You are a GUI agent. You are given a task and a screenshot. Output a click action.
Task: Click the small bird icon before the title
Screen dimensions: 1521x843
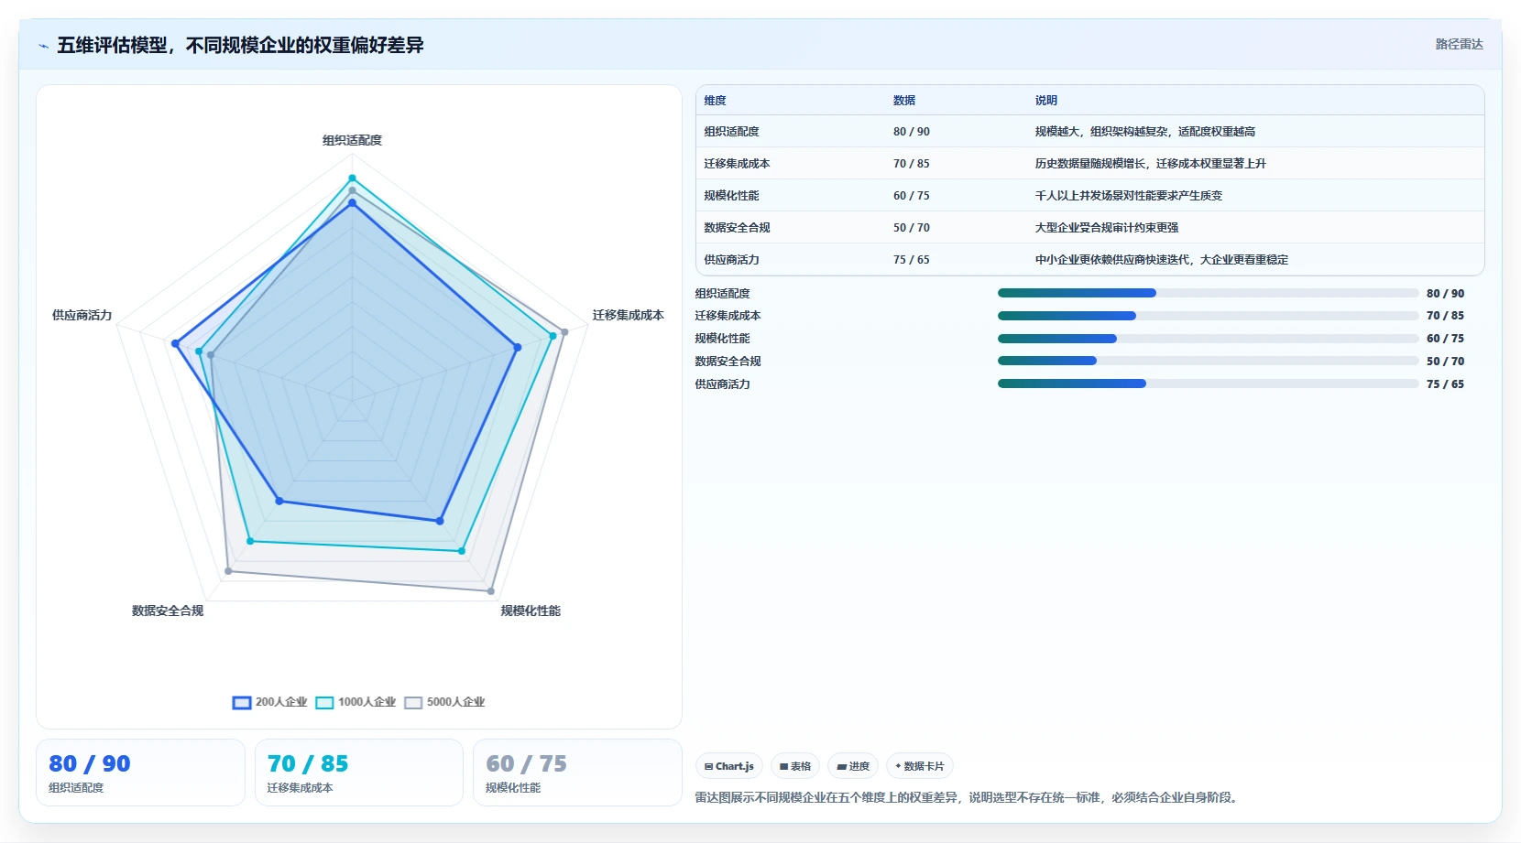pos(43,46)
